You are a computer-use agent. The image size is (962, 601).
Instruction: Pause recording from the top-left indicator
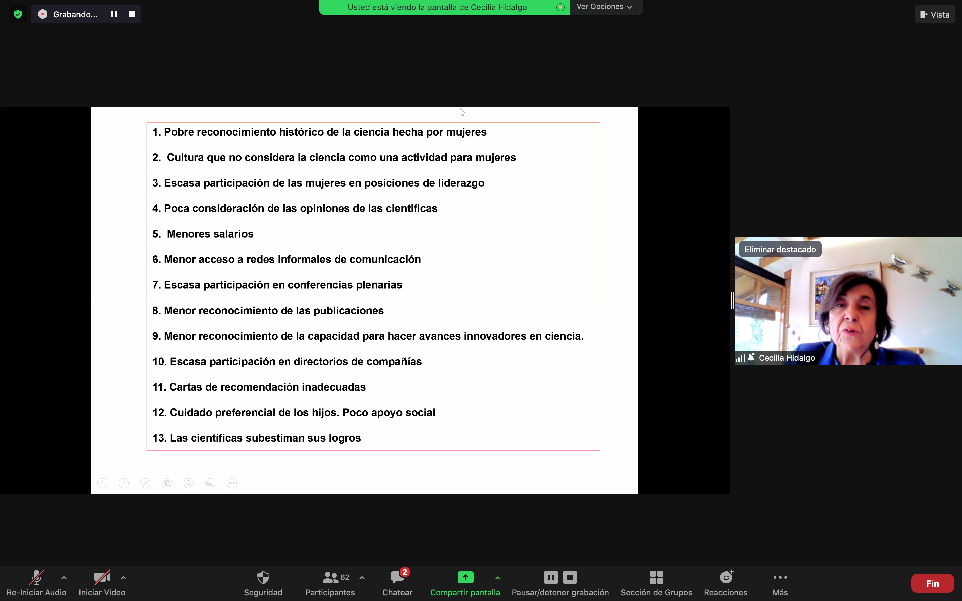[x=114, y=14]
